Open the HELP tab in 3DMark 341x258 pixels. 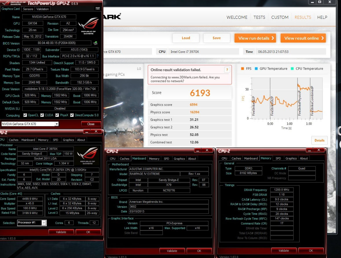click(x=322, y=17)
